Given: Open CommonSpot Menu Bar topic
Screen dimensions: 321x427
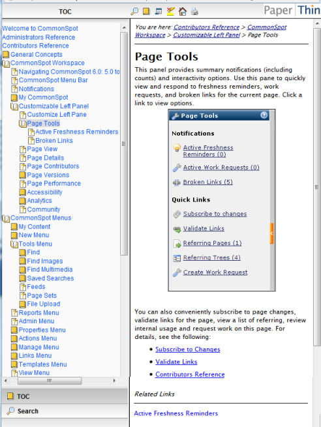Looking at the screenshot, I should [53, 80].
